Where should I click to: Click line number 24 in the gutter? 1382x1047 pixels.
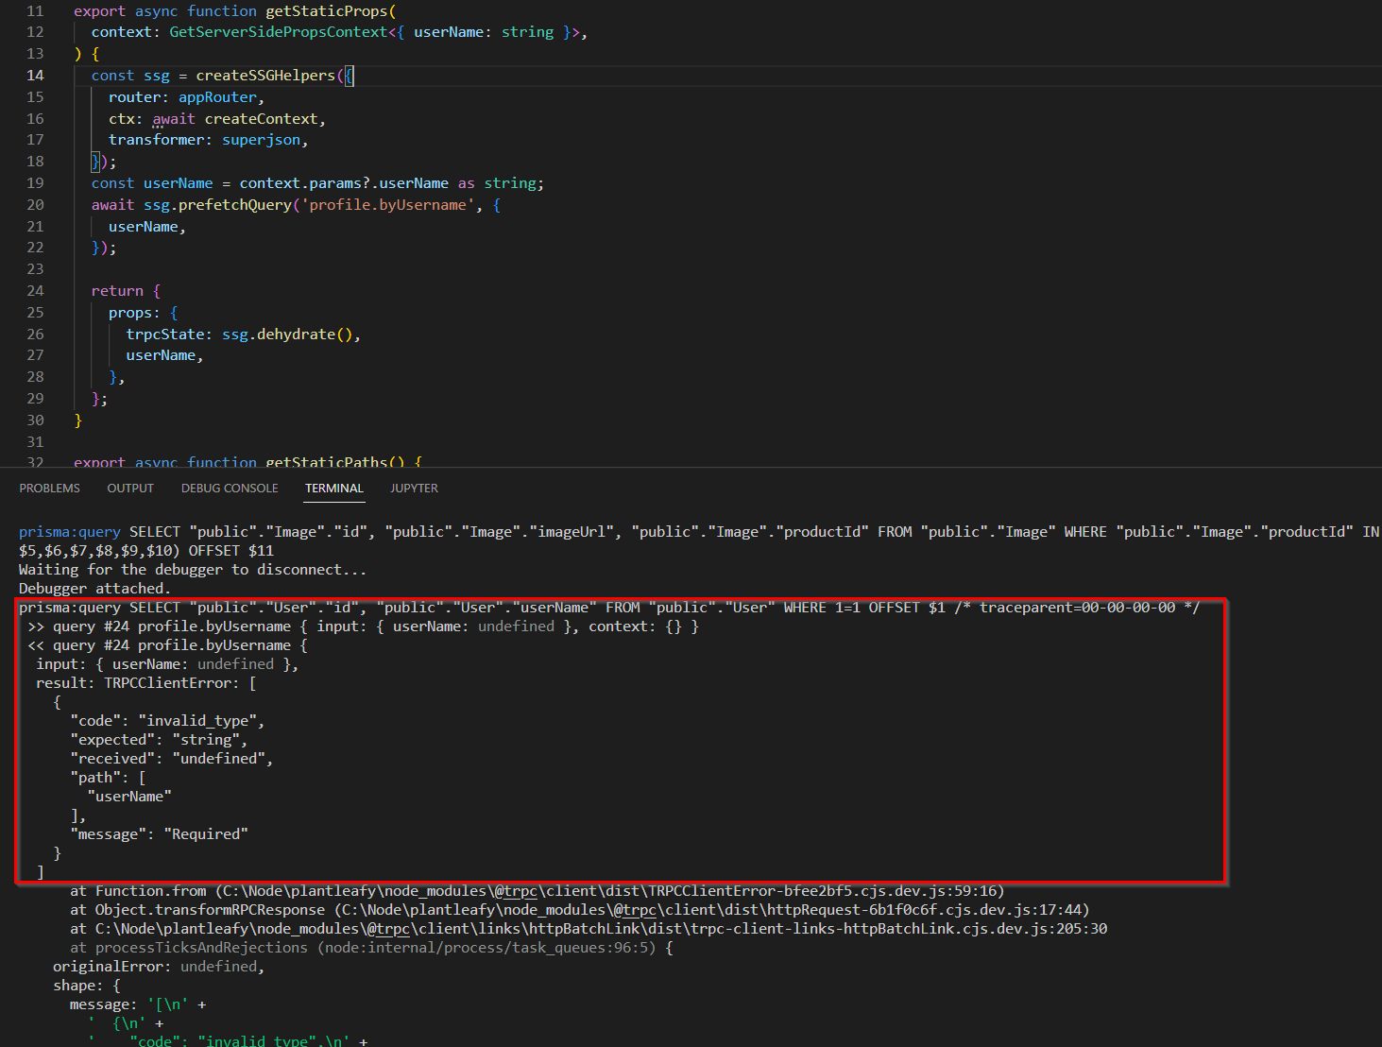click(35, 291)
